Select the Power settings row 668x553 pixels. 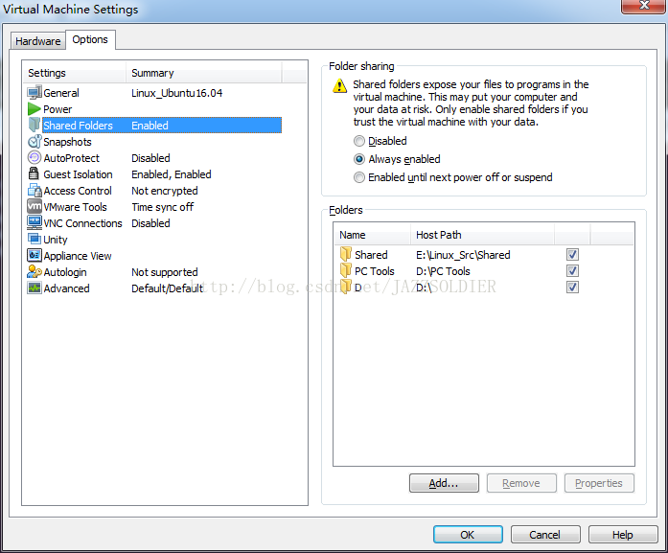[x=154, y=109]
